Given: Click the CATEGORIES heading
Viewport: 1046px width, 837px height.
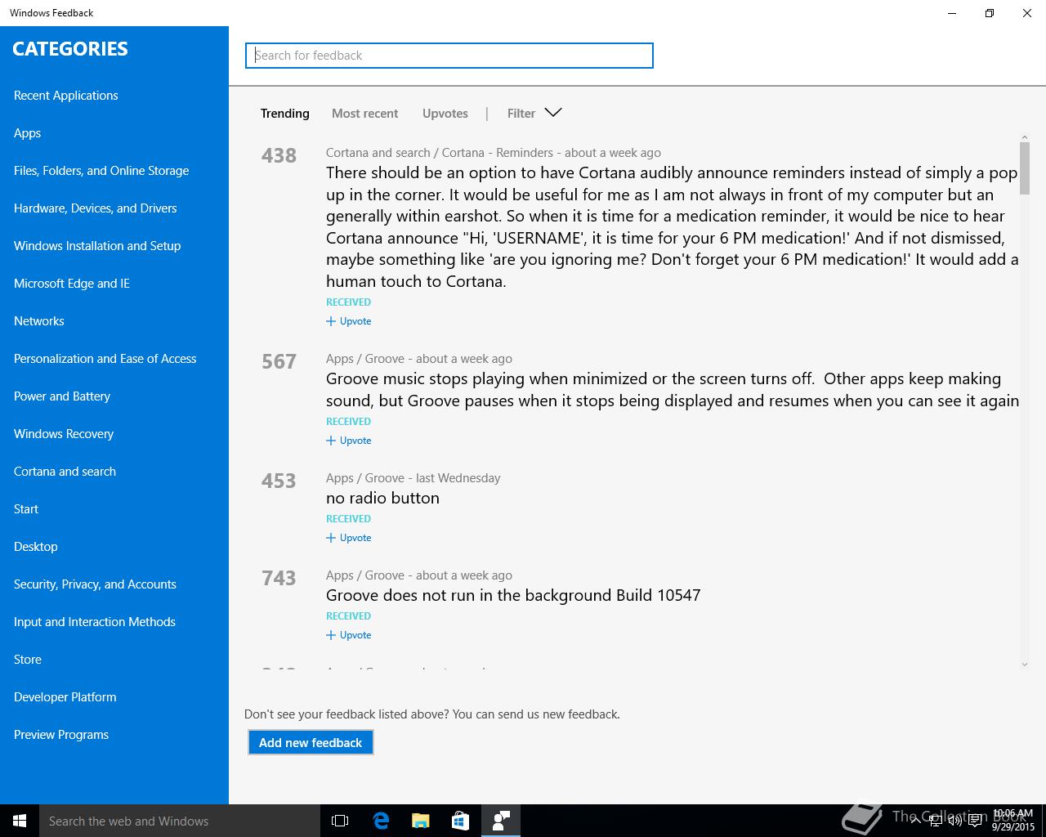Looking at the screenshot, I should coord(70,48).
